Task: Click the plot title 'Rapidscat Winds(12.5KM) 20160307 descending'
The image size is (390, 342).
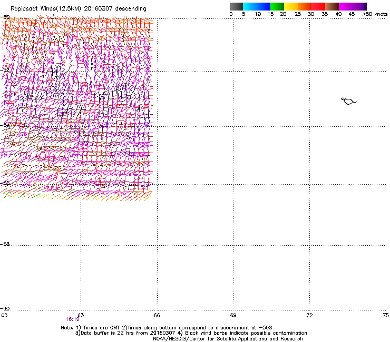Action: pos(79,9)
